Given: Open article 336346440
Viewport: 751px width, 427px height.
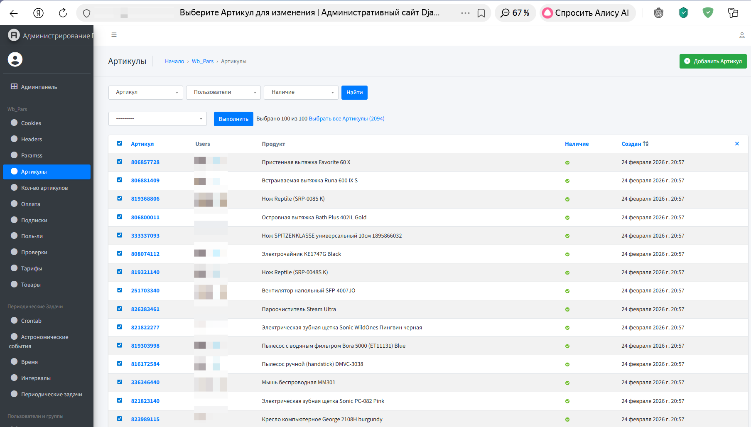Looking at the screenshot, I should point(145,382).
